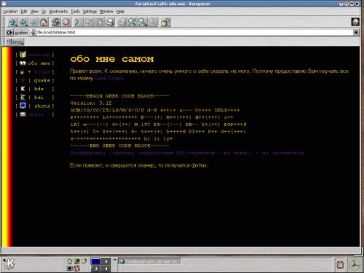Clear the location bar with black X icon
The width and height of the screenshot is (364, 273).
click(9, 33)
